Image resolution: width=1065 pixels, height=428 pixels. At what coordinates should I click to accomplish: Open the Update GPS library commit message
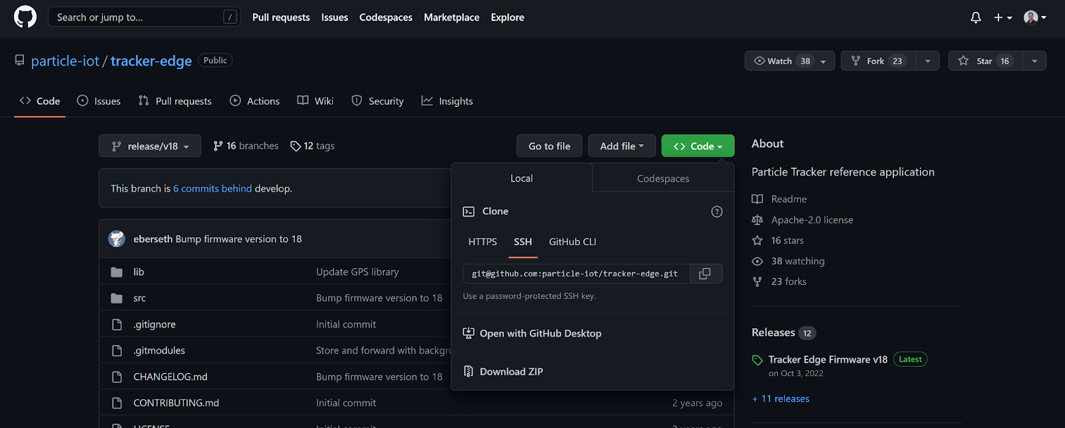click(x=357, y=272)
